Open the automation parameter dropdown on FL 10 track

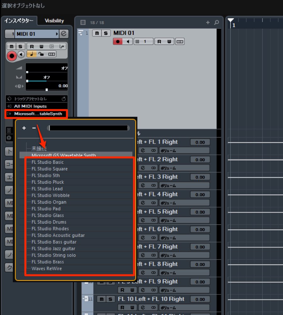[184, 307]
